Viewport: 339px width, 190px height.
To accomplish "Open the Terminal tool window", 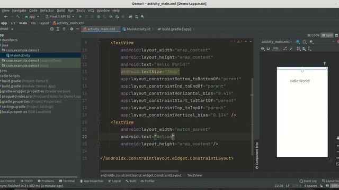I will point(67,181).
